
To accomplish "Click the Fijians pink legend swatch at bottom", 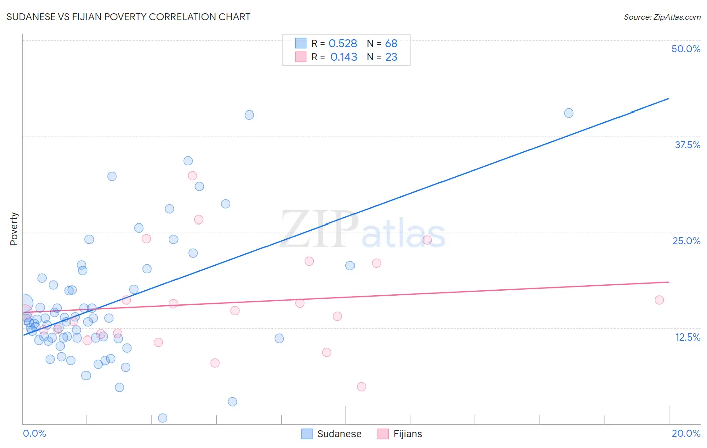I will 383,434.
